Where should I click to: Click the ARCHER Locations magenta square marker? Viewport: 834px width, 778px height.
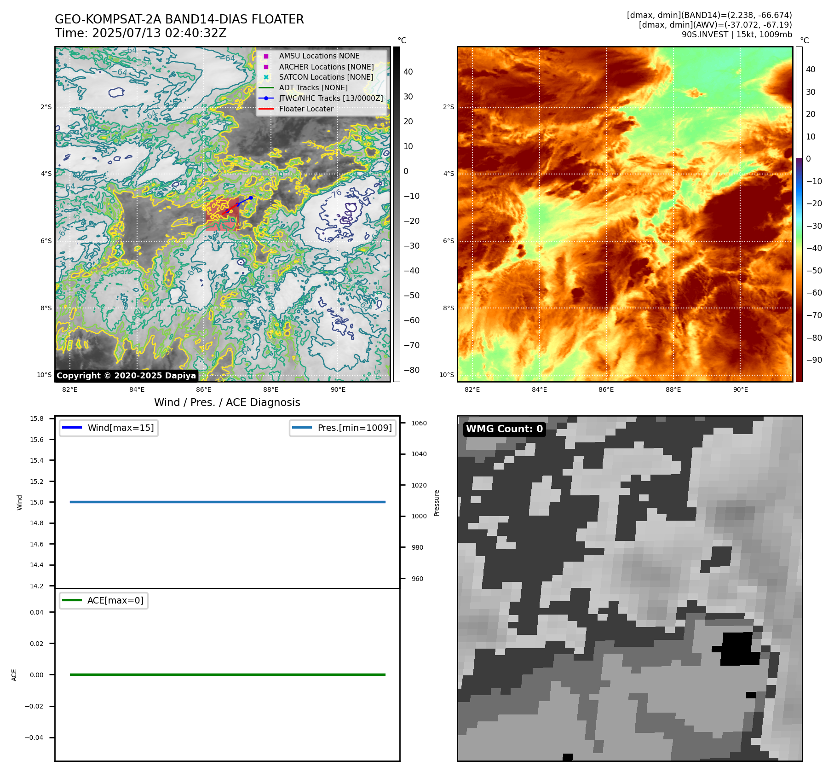click(x=266, y=67)
